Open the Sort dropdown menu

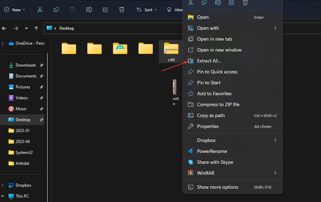click(146, 10)
